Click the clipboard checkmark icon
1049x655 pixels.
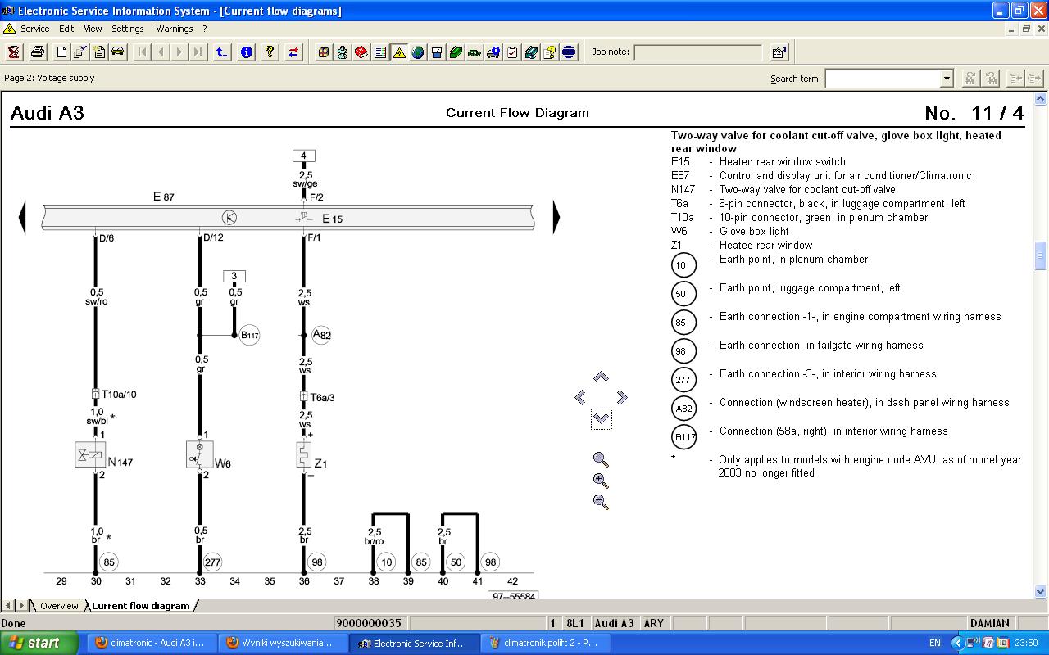coord(512,52)
